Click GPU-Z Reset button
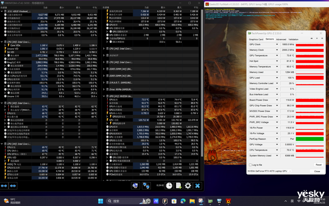 (x=319, y=165)
